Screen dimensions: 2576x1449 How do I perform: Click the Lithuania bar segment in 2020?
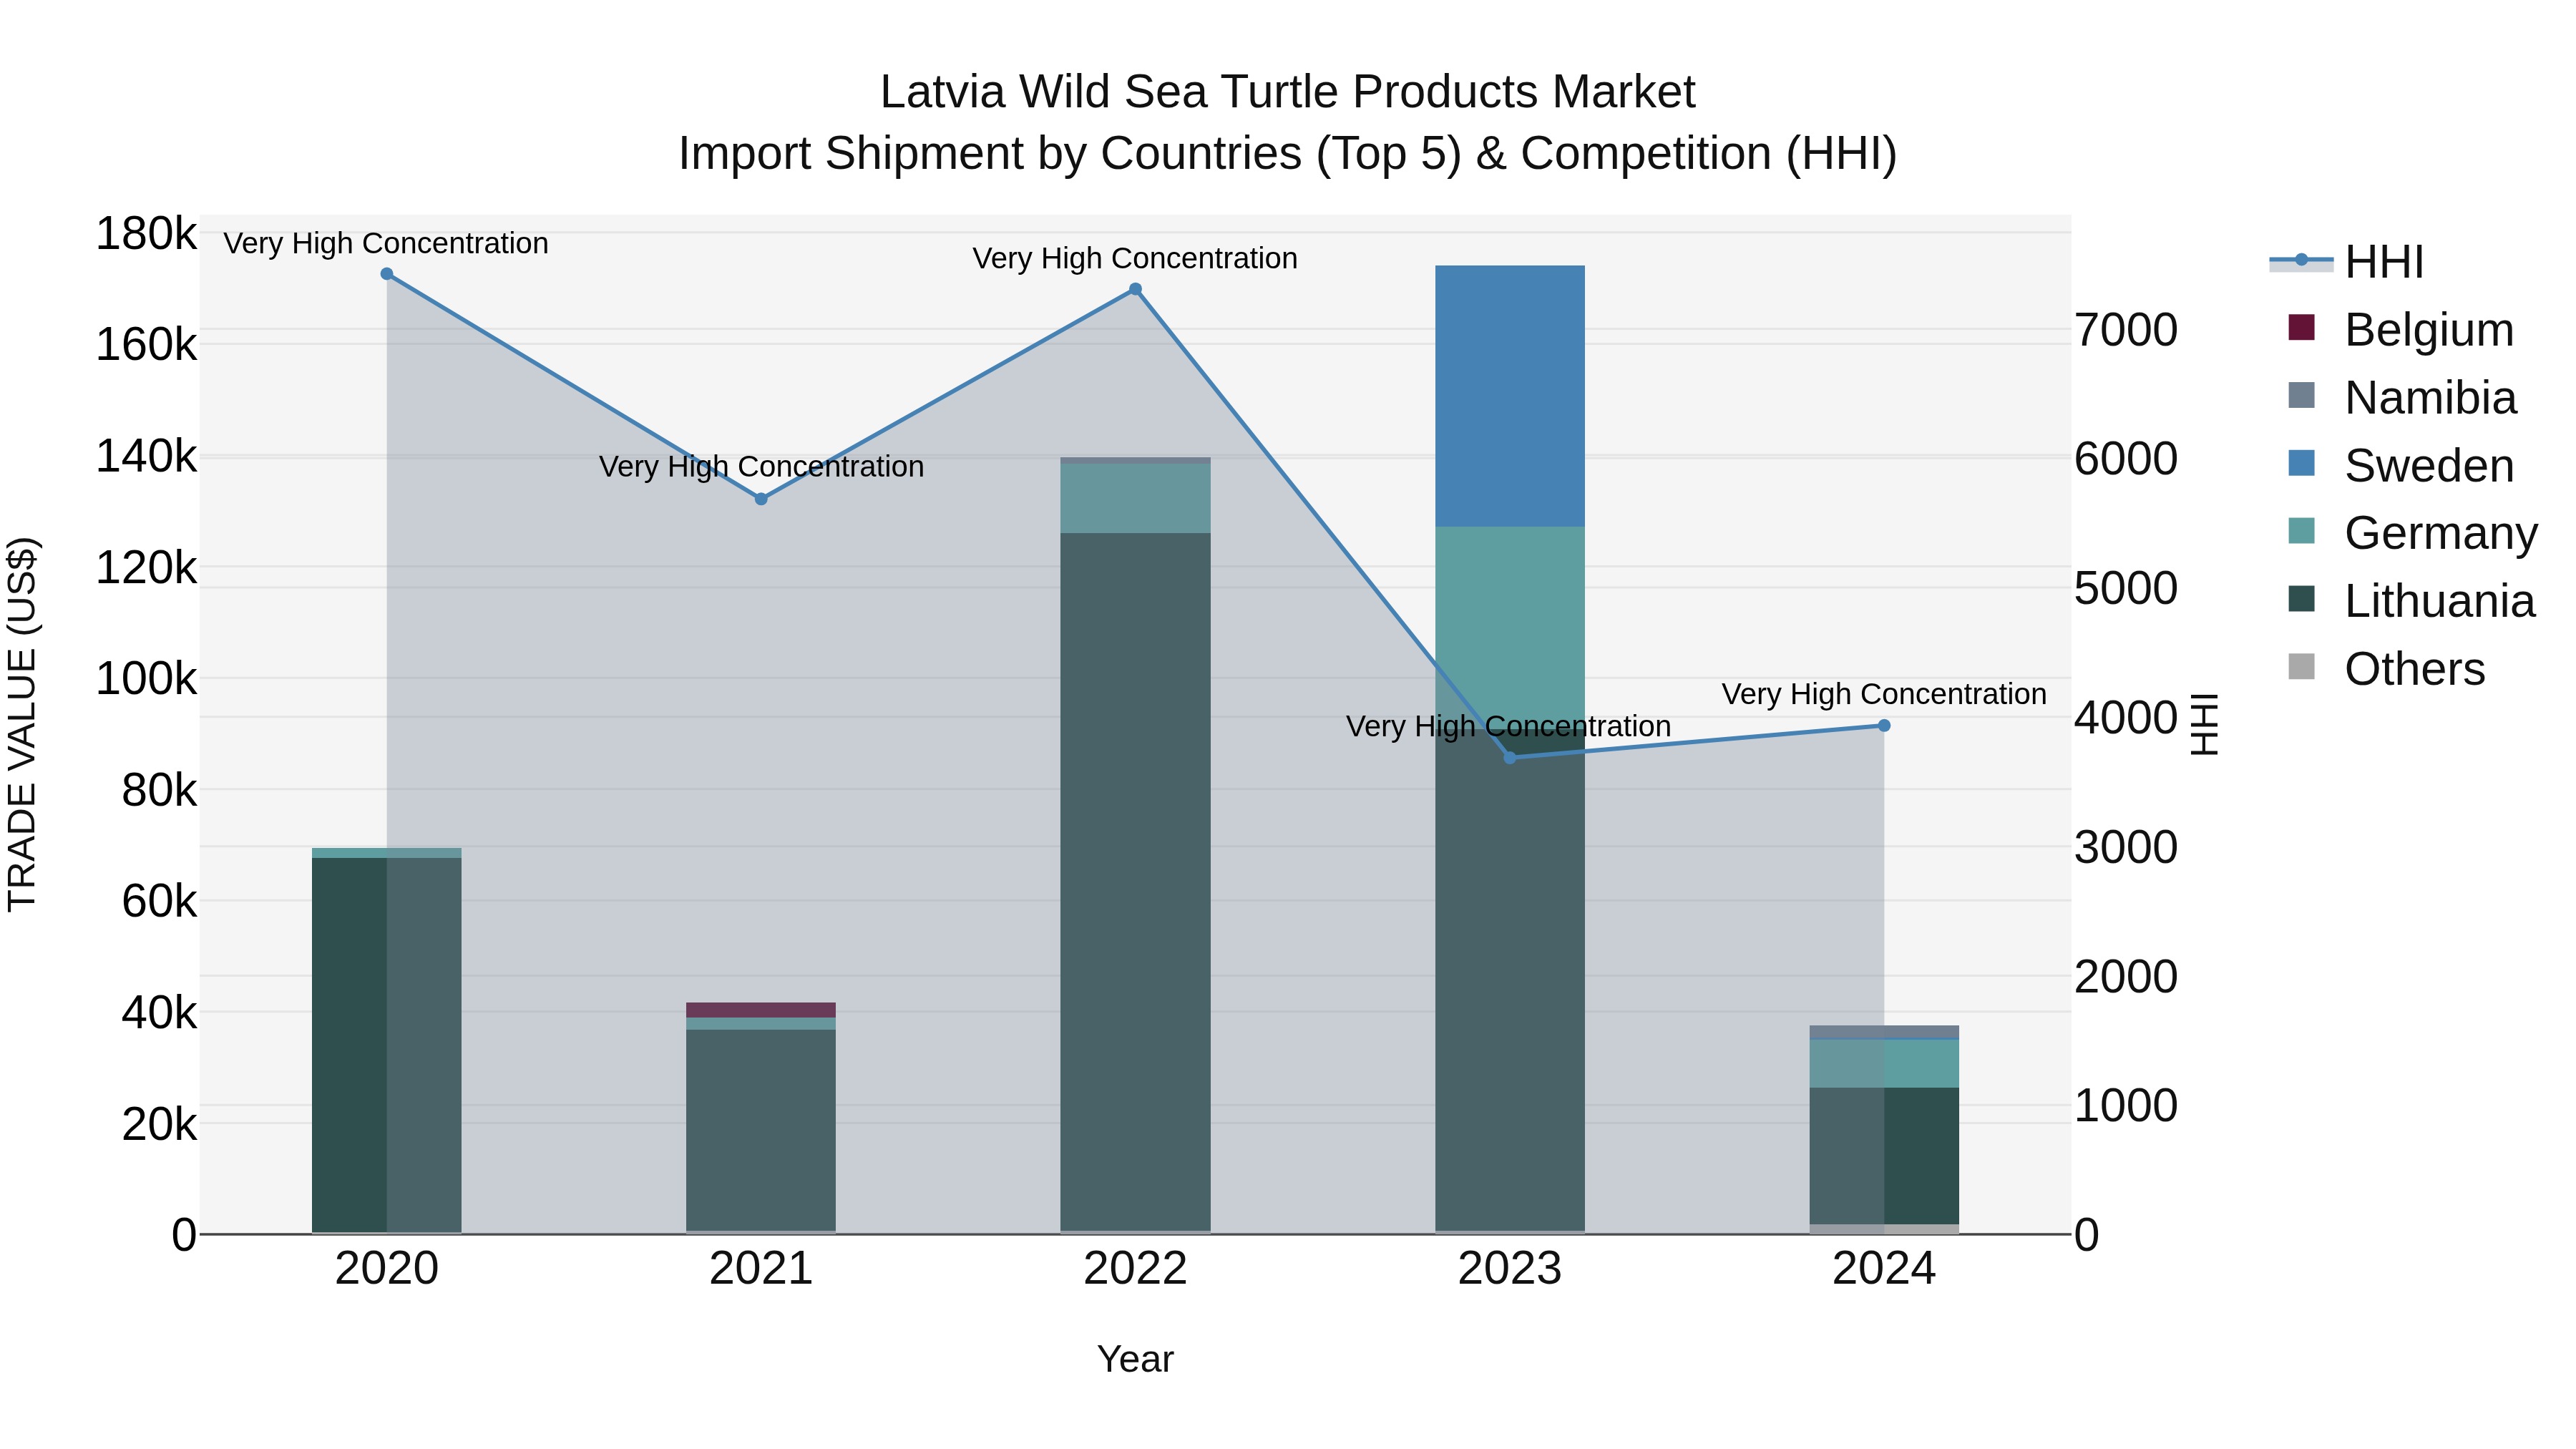[x=387, y=1045]
